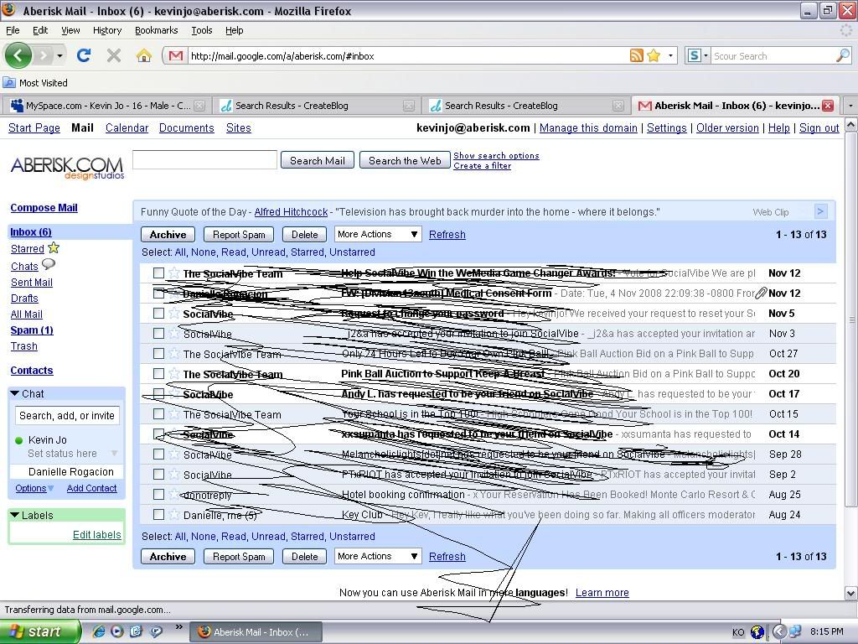
Task: Open the Tools menu
Action: click(202, 31)
